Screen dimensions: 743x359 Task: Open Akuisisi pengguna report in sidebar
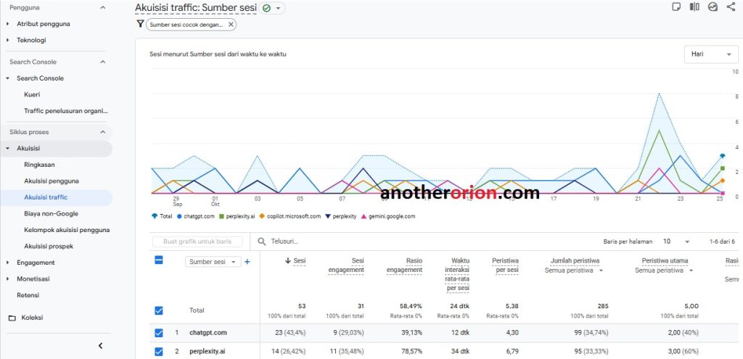pyautogui.click(x=51, y=181)
